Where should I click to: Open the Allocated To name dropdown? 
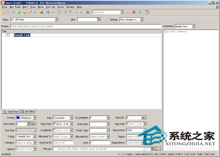71,136
